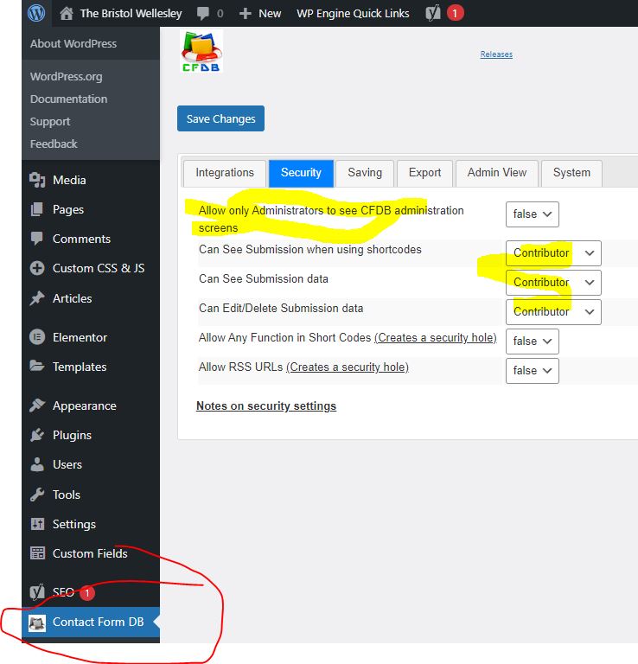Switch to the Integrations tab
The width and height of the screenshot is (638, 664).
(225, 173)
